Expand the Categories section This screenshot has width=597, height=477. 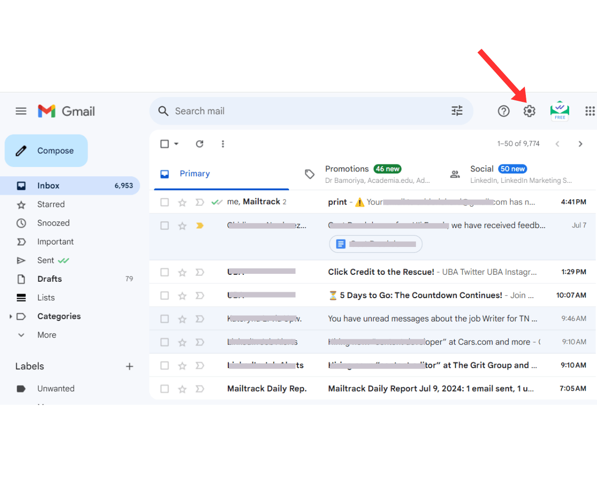tap(11, 317)
